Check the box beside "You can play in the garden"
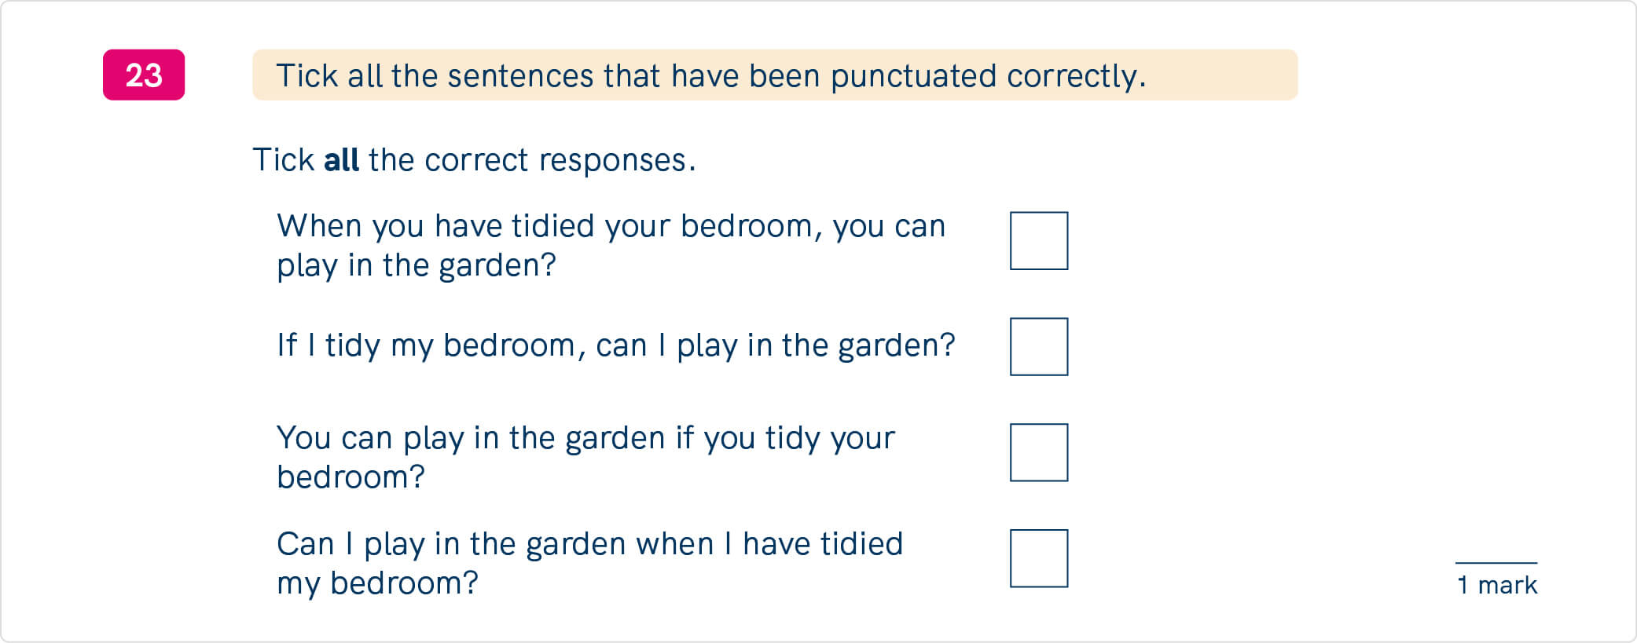This screenshot has height=643, width=1637. pos(1038,452)
